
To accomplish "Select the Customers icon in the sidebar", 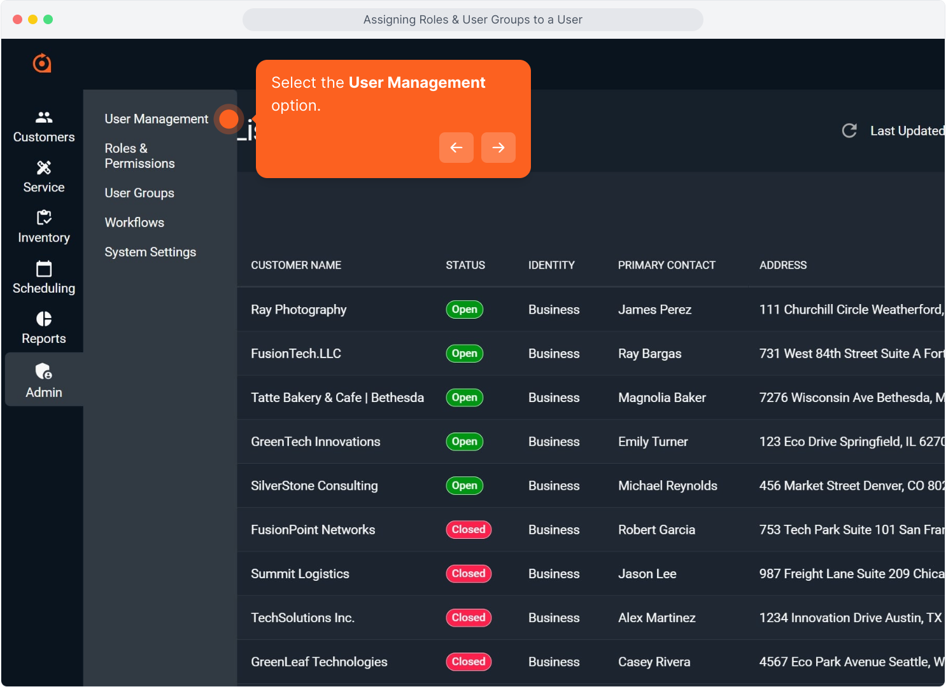I will click(43, 125).
